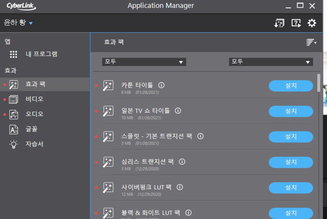Click the 일본 TV 쇼 타이틀 pack name
The height and width of the screenshot is (219, 327).
tap(146, 111)
